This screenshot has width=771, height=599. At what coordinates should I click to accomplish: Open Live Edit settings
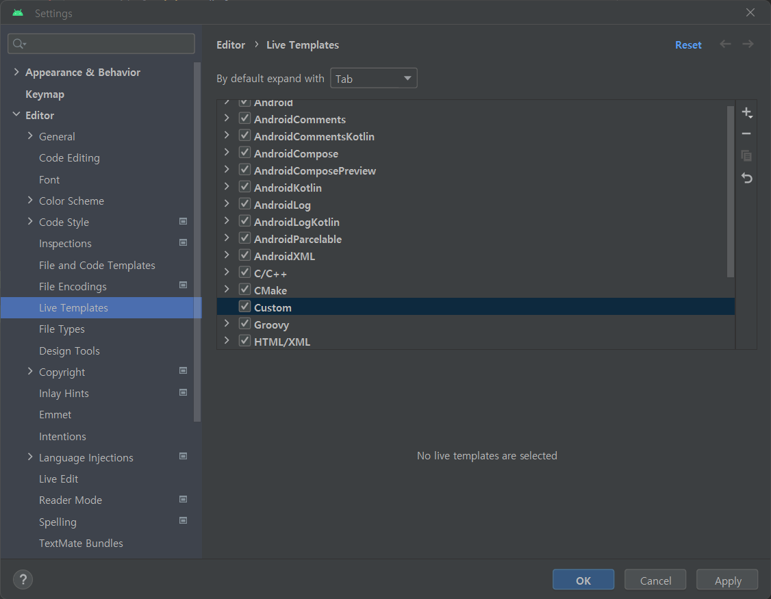(x=58, y=479)
